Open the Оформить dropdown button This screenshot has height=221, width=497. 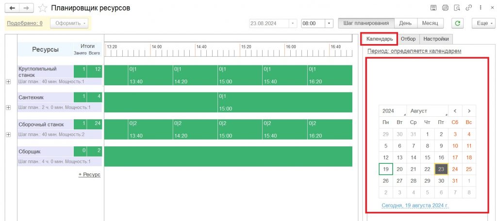[x=69, y=23]
